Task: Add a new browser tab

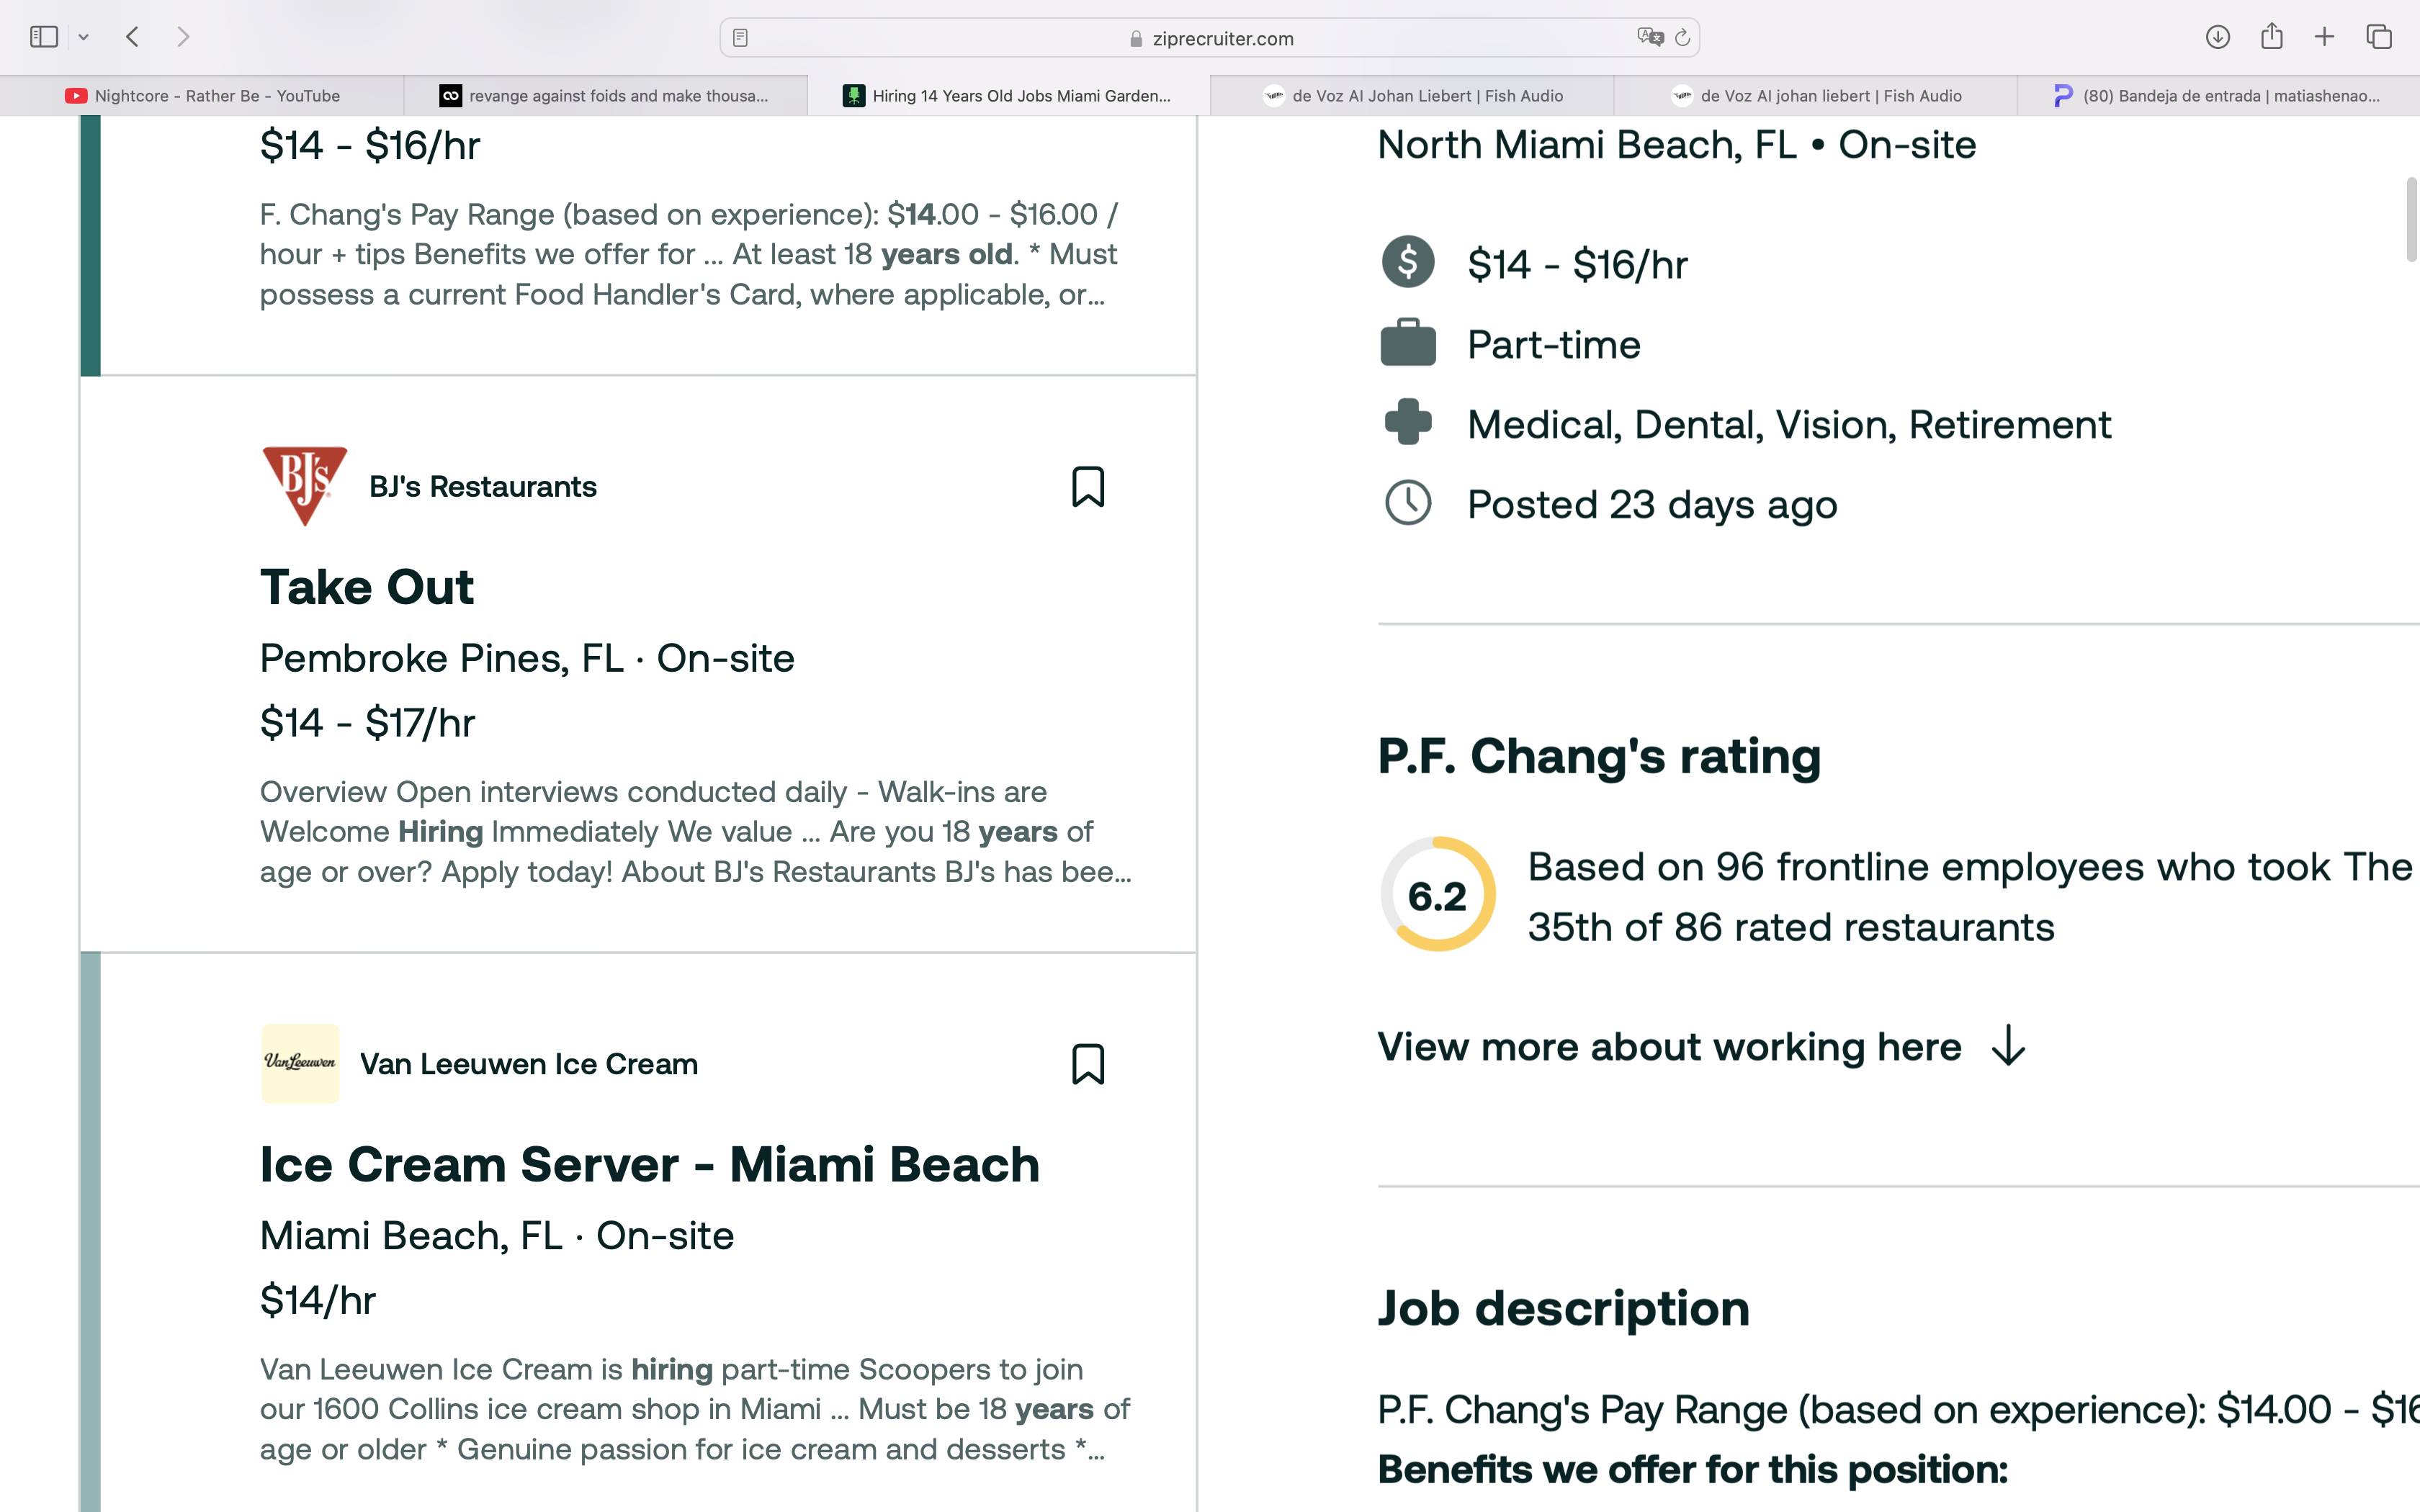Action: pyautogui.click(x=2324, y=37)
